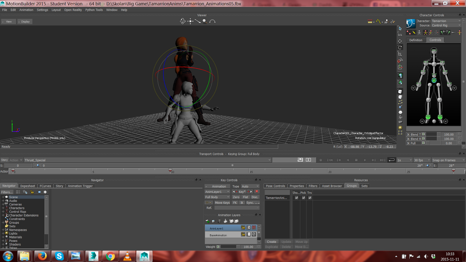The image size is (466, 262).
Task: Open the Animation menu
Action: click(26, 10)
